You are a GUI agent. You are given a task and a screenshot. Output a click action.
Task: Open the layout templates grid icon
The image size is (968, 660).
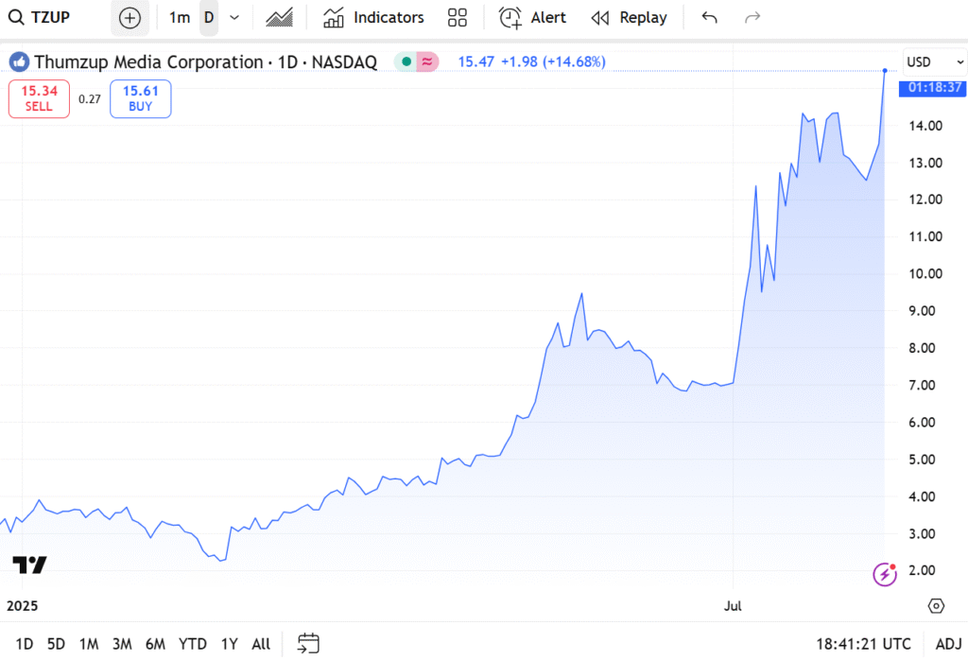click(x=458, y=17)
